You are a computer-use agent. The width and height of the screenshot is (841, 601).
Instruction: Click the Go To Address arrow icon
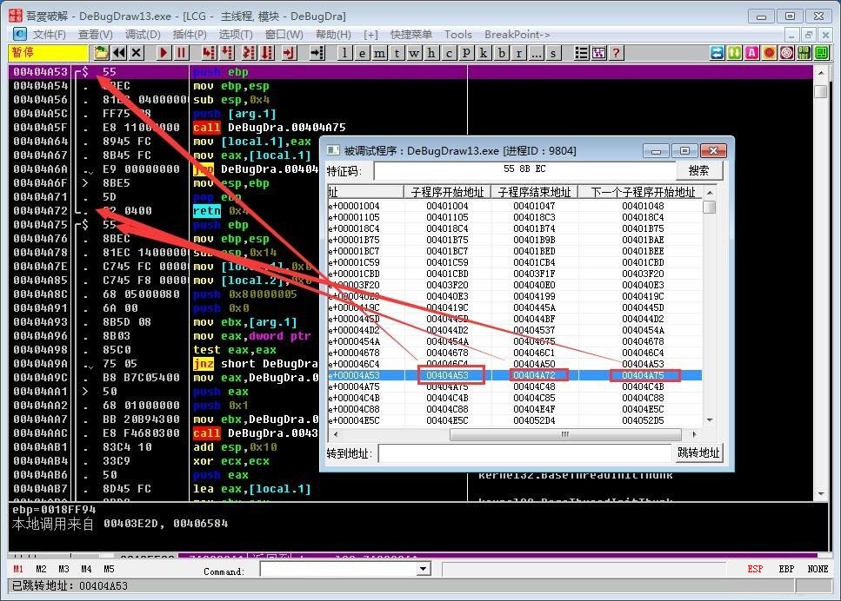[x=317, y=52]
